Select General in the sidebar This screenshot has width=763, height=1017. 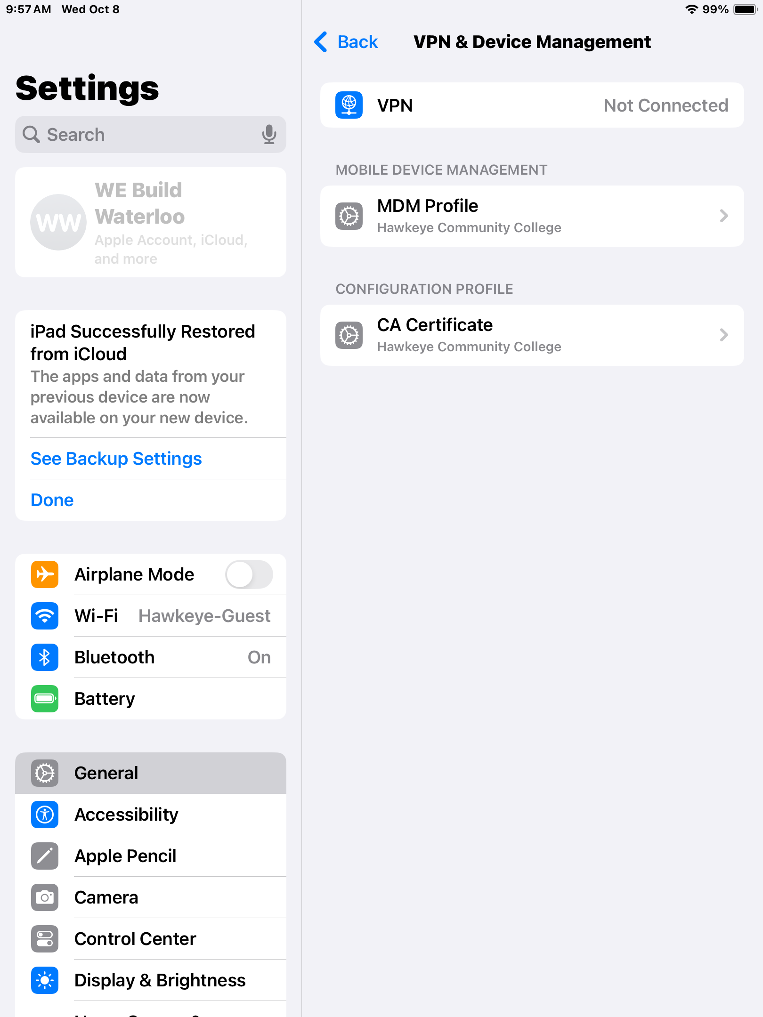point(151,773)
